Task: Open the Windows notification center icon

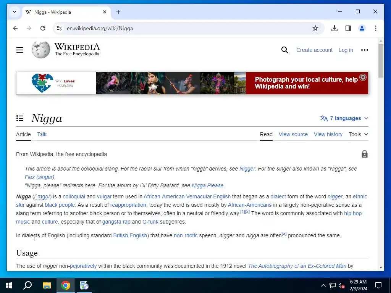Action: click(378, 285)
